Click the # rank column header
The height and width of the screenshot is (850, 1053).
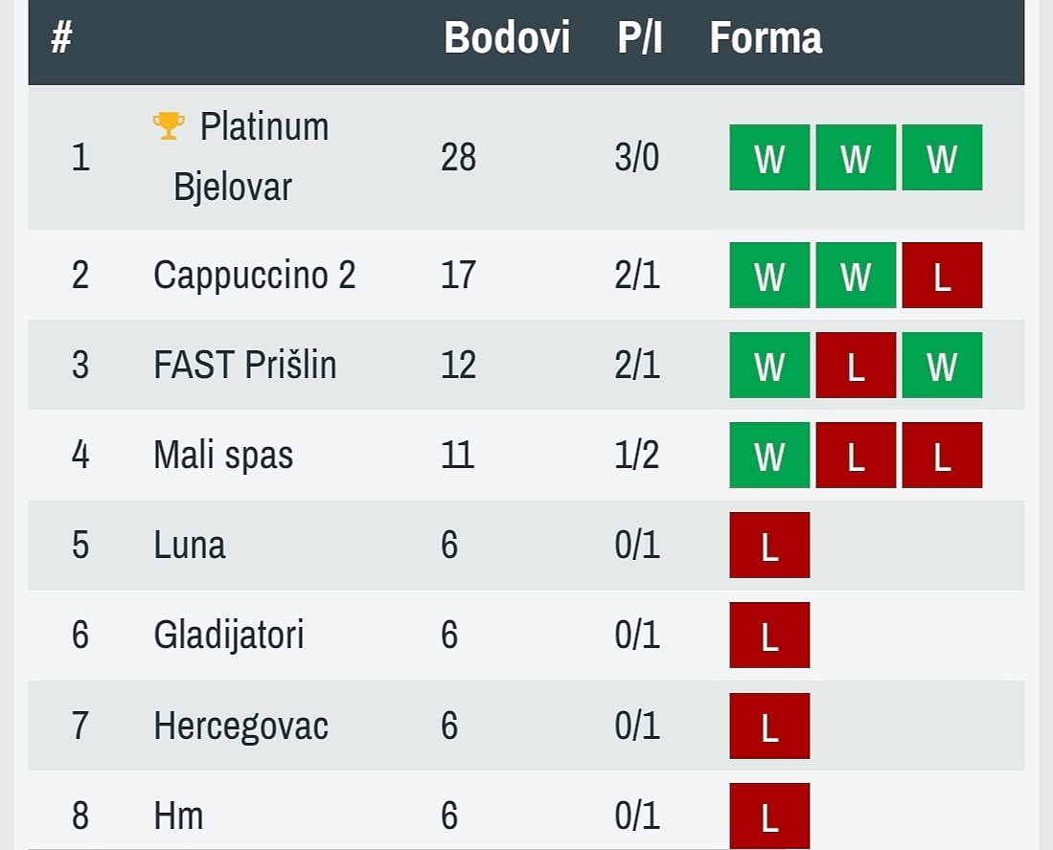[x=61, y=37]
